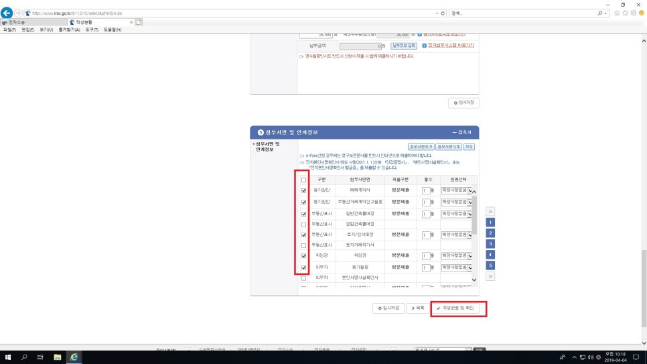This screenshot has height=364, width=647.
Task: Close the 작성현황 tab
Action: tap(131, 22)
